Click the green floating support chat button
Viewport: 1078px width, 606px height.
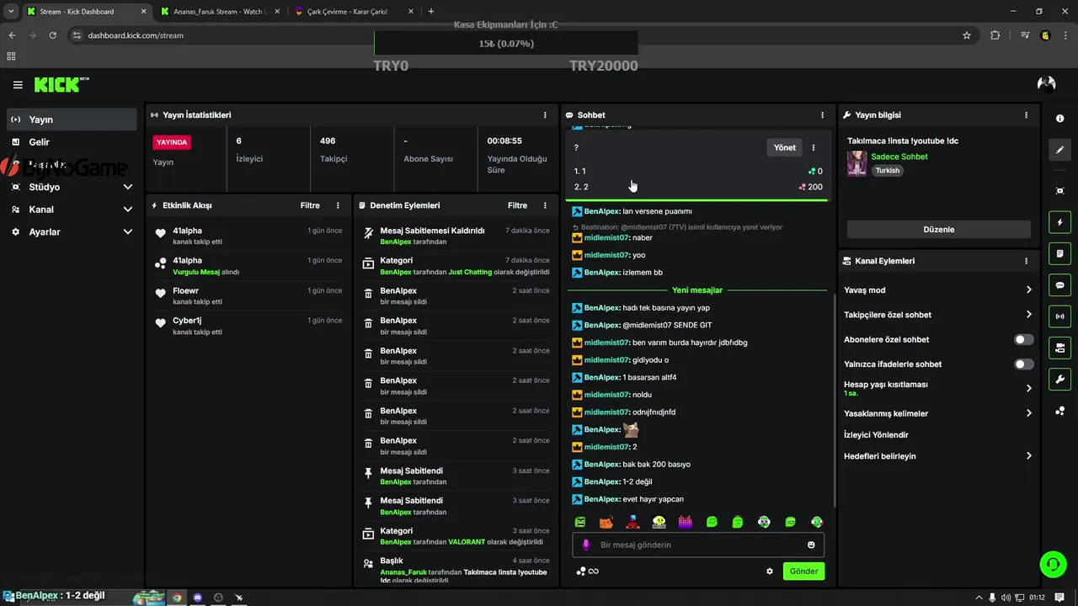click(1053, 564)
